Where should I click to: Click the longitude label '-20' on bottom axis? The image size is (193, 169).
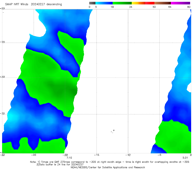[x=65, y=155]
